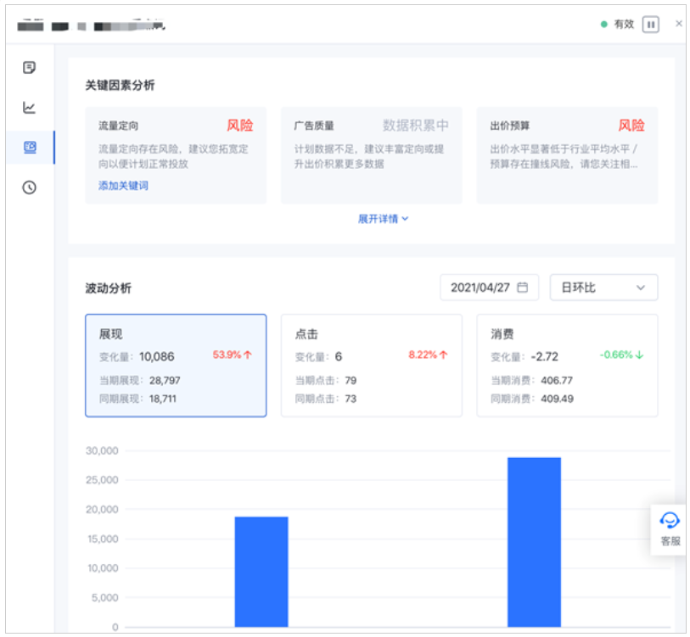Click the calendar icon in the date field
690x637 pixels.
click(525, 287)
